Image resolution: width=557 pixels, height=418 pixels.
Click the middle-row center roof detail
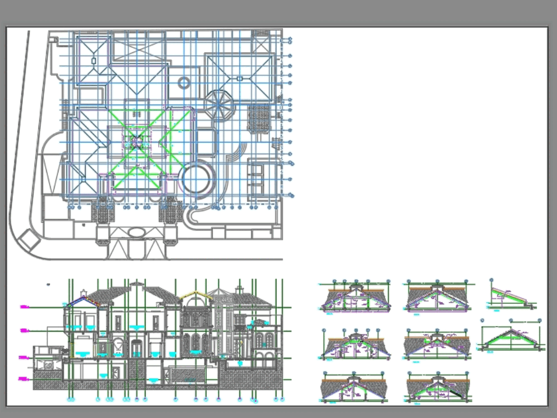[437, 342]
